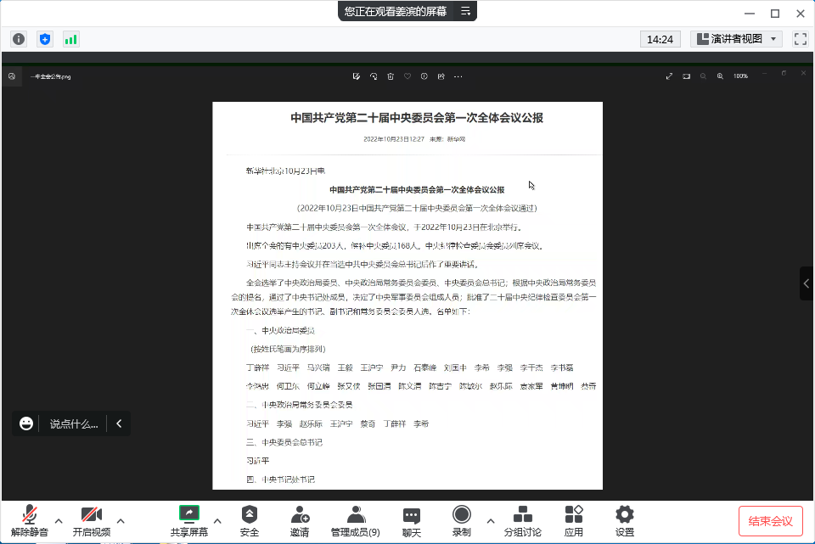Screen dimensions: 815x544
Task: Open meeting Settings (设置) gear
Action: (625, 520)
